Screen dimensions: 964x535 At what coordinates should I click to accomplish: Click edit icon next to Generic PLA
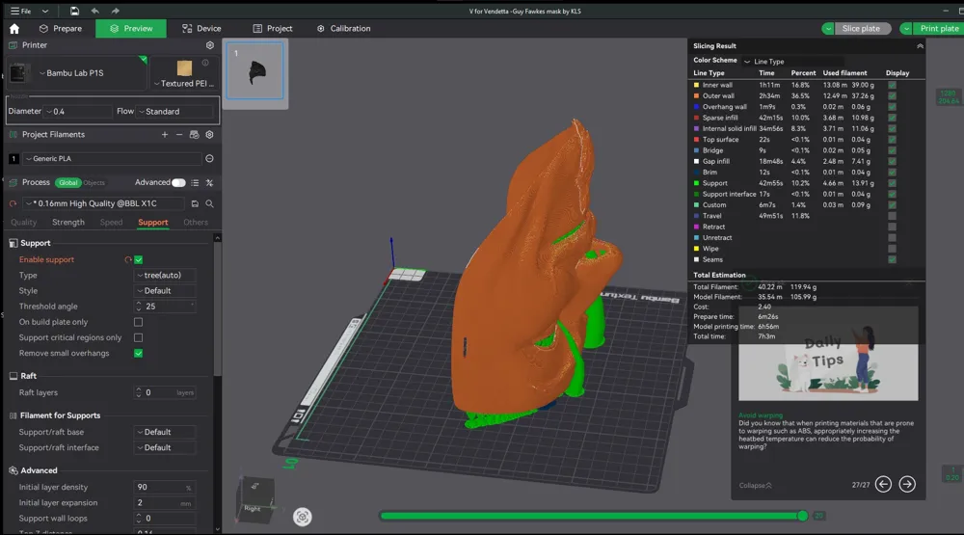click(x=209, y=159)
